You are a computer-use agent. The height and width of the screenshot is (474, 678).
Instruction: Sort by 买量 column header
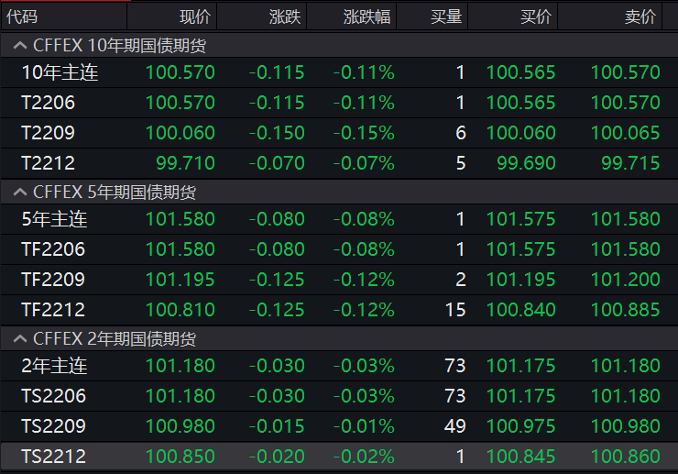pos(447,17)
